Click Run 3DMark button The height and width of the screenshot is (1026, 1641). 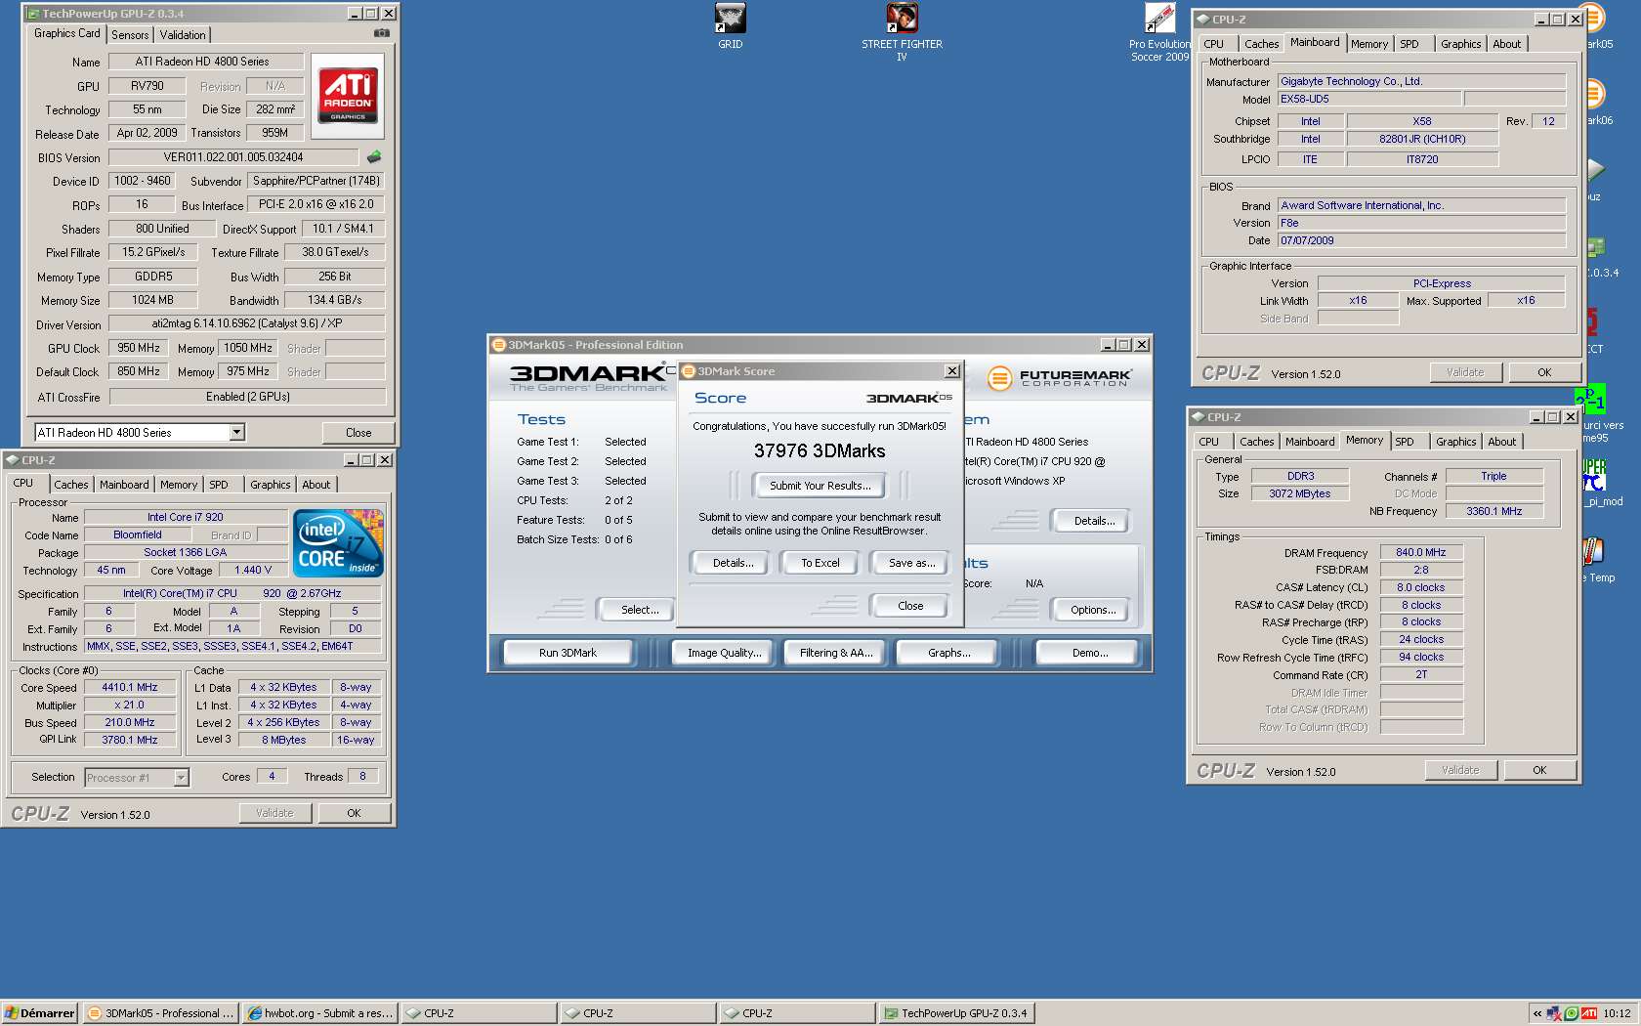[568, 653]
